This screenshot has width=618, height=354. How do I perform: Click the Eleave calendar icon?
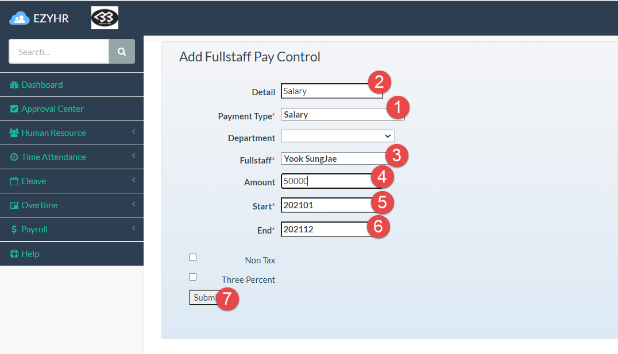point(13,181)
